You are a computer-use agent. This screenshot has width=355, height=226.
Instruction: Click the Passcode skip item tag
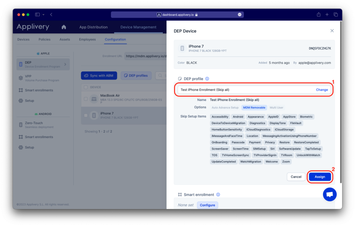238,142
